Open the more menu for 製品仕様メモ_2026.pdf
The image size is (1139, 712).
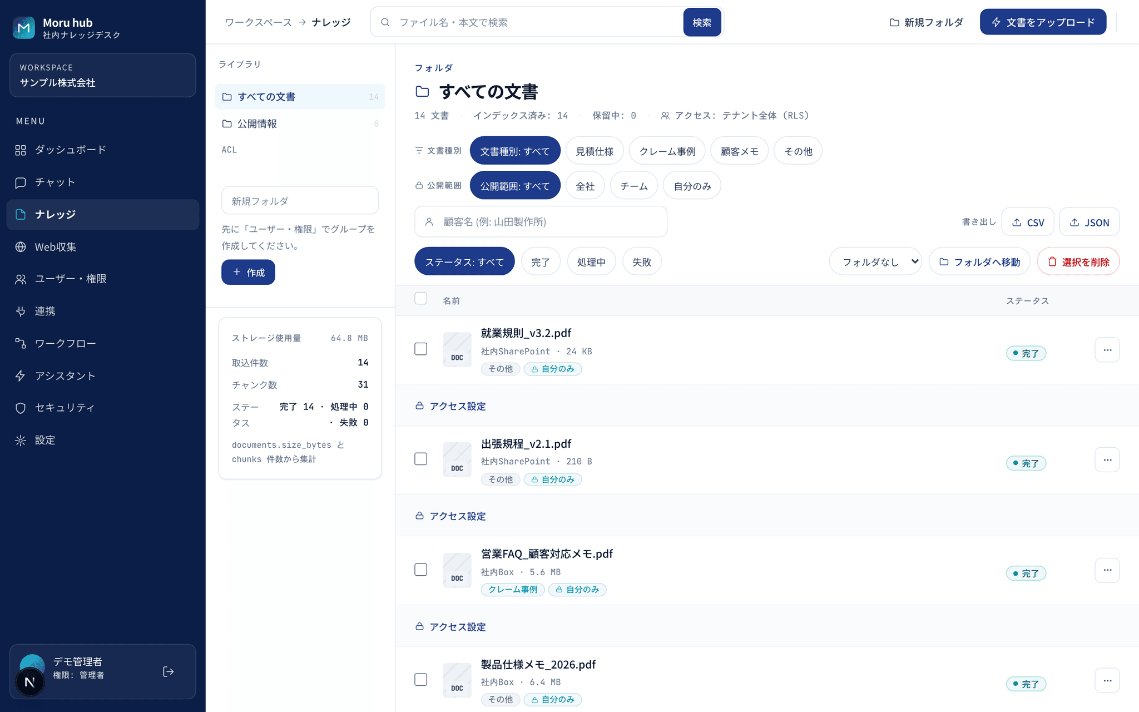[1107, 680]
